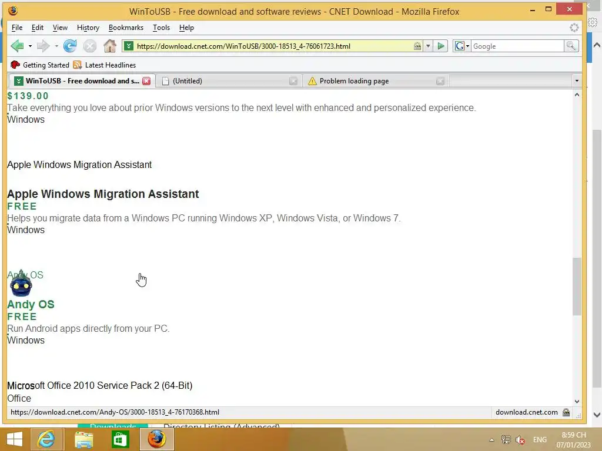The width and height of the screenshot is (602, 451).
Task: Click the Forward arrow button
Action: pos(43,46)
